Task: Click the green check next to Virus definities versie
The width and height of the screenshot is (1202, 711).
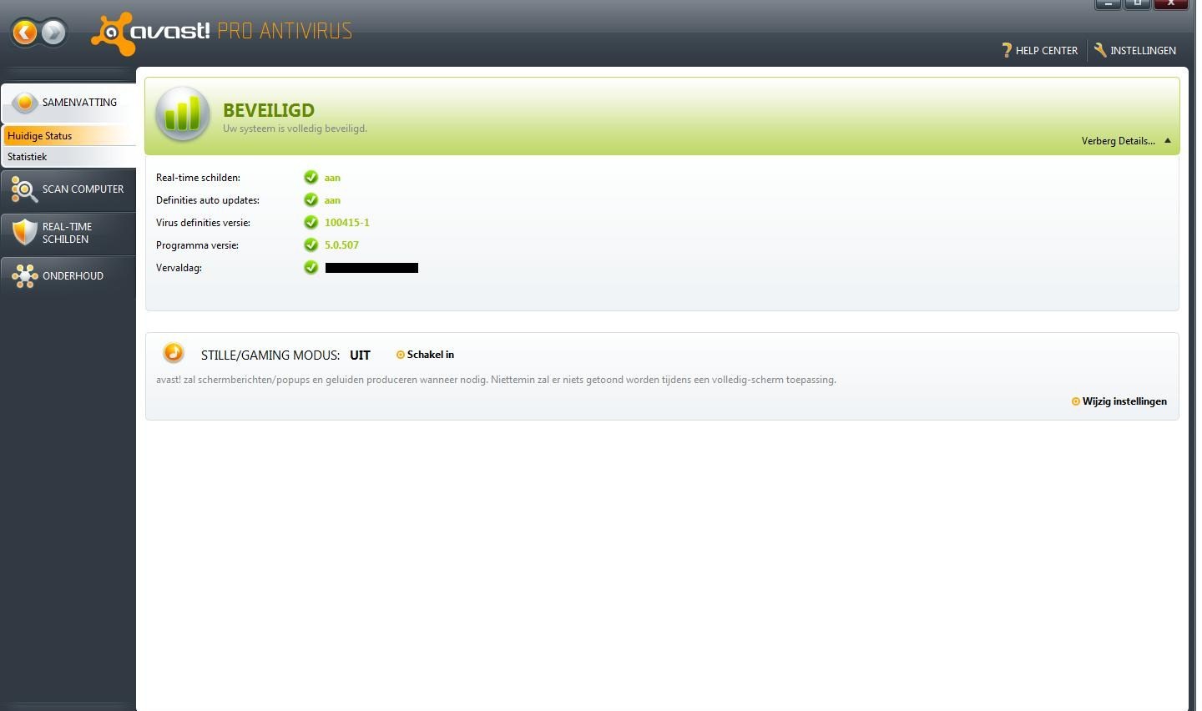Action: pyautogui.click(x=311, y=222)
